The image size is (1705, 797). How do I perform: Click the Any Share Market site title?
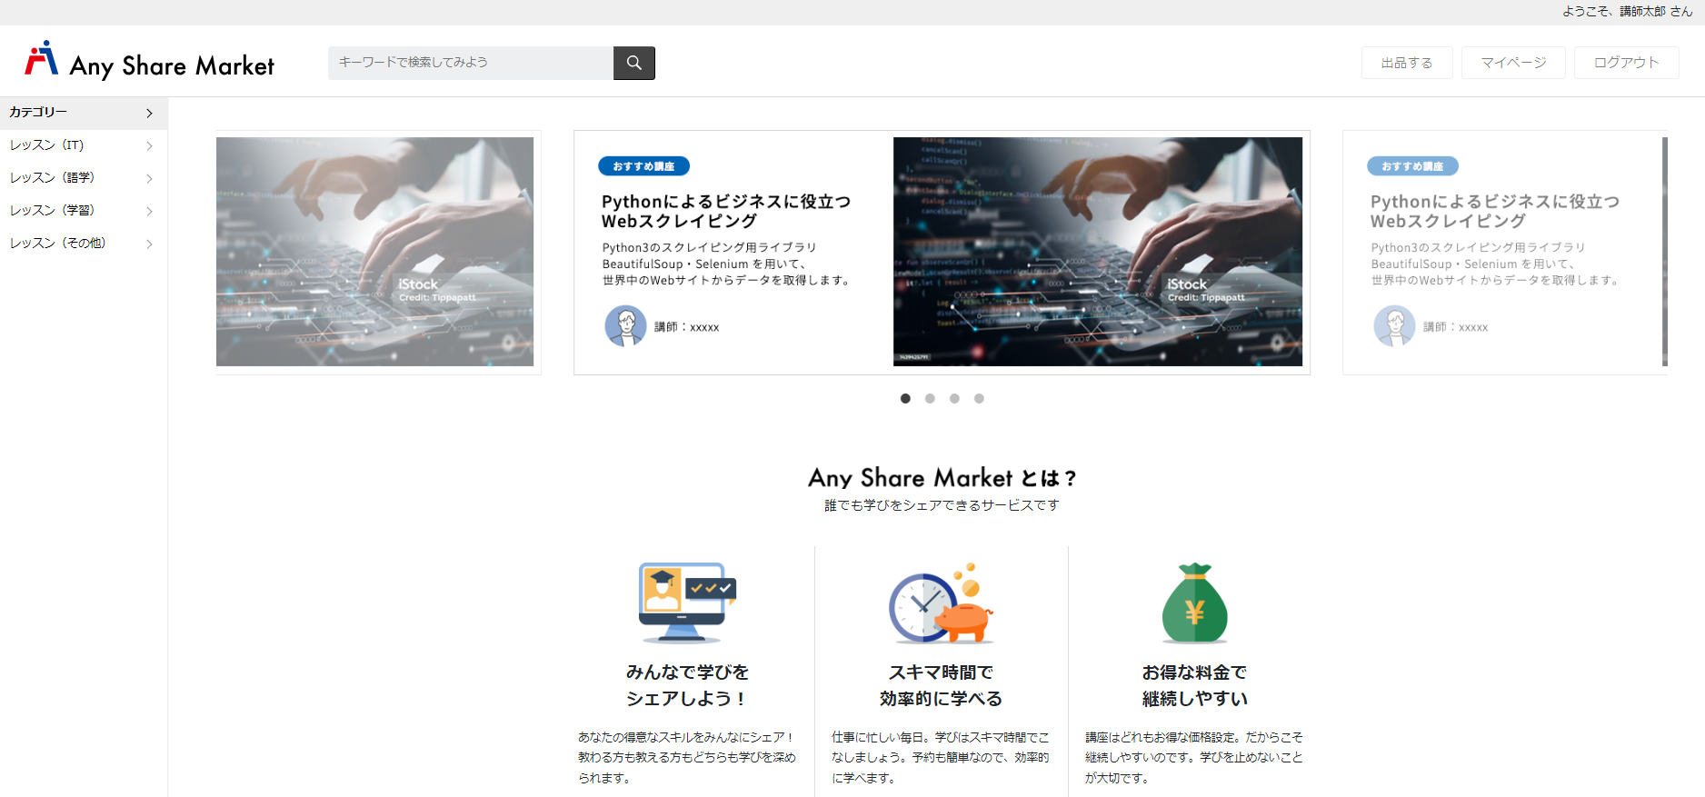(172, 65)
